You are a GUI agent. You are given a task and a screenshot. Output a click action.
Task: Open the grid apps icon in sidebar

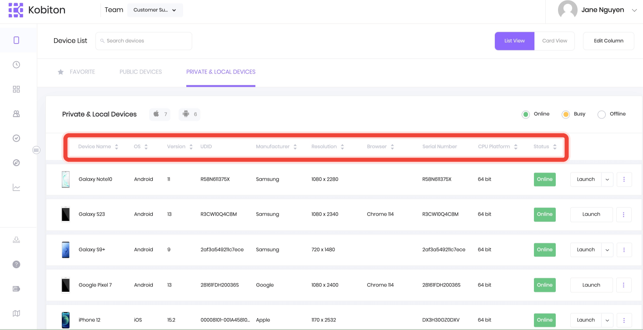click(x=16, y=89)
